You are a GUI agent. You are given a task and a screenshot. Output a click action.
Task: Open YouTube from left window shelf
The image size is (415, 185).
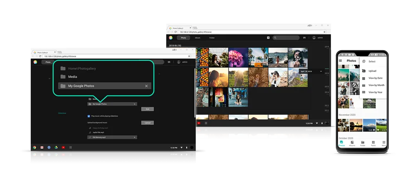pyautogui.click(x=63, y=147)
